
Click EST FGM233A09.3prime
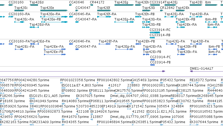coord(45,122)
